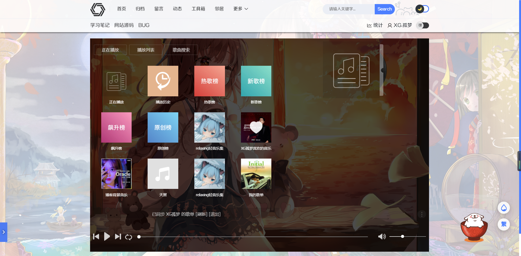Open 邻居 in navigation
521x256 pixels.
219,9
